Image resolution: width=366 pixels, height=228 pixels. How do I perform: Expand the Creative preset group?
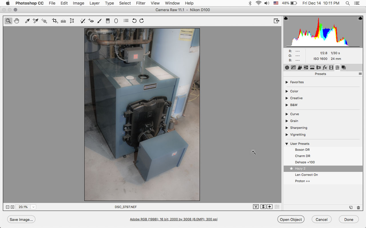287,98
